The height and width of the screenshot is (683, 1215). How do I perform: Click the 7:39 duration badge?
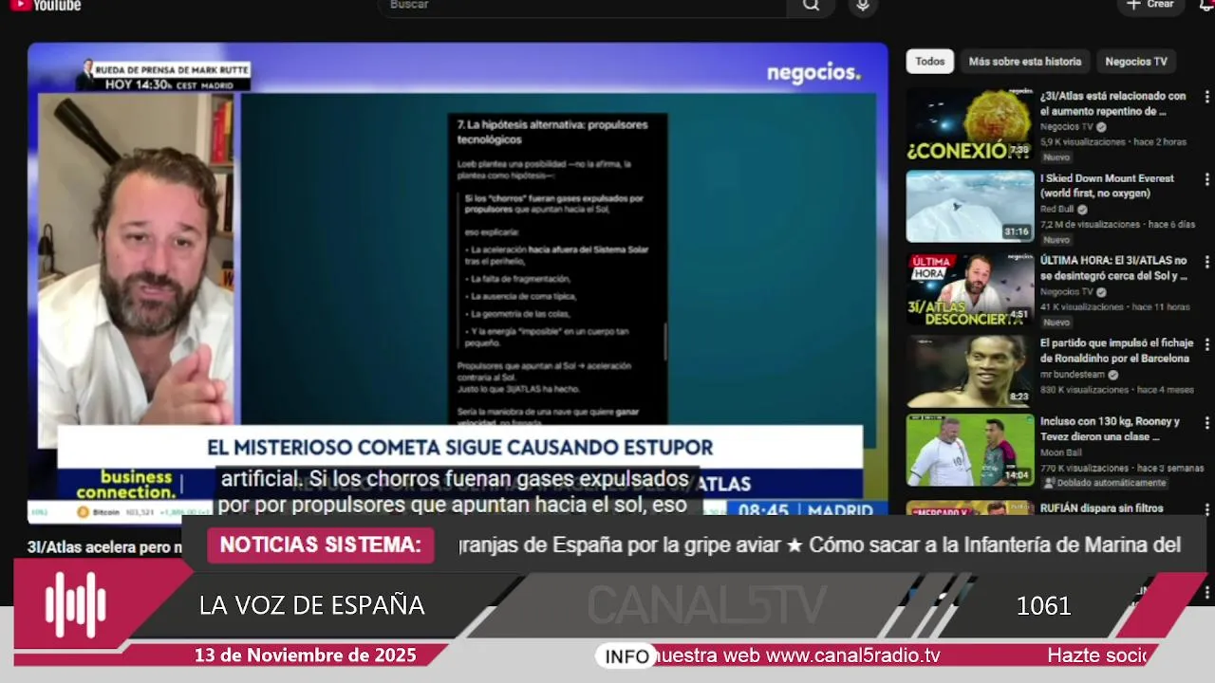click(x=1019, y=150)
